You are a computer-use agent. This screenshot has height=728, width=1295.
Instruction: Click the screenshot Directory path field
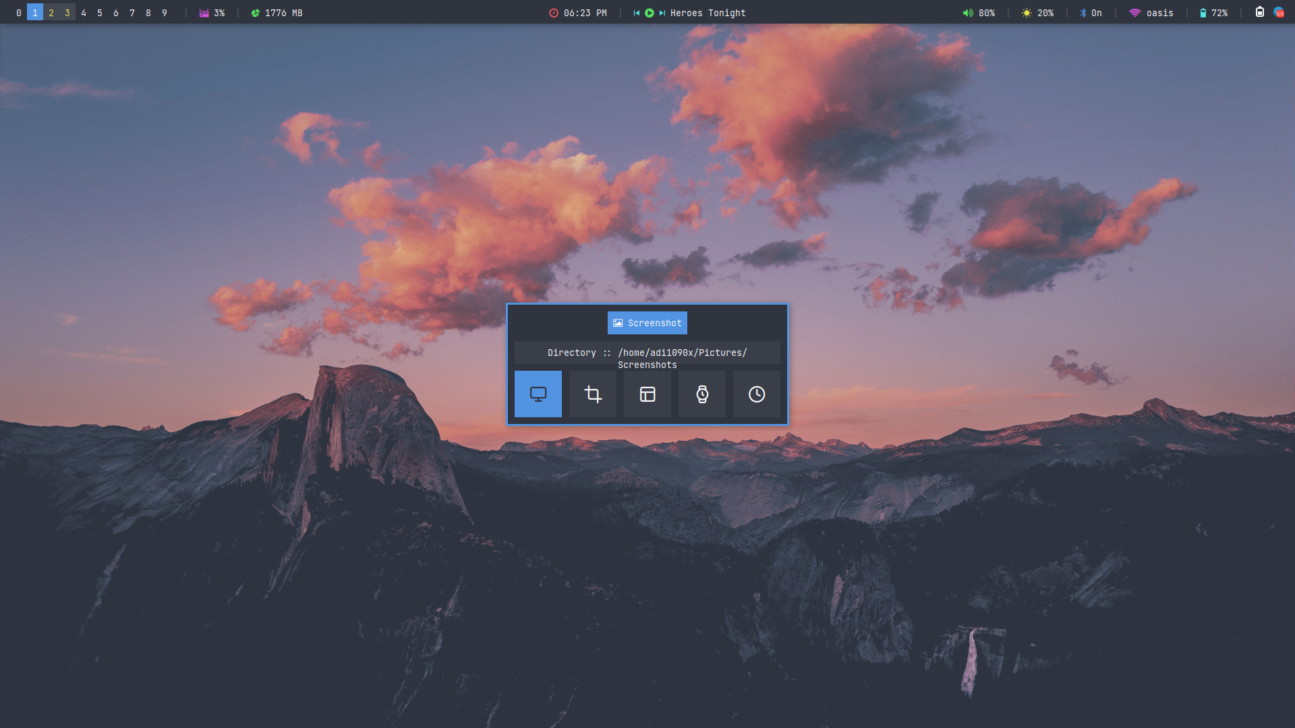click(647, 353)
